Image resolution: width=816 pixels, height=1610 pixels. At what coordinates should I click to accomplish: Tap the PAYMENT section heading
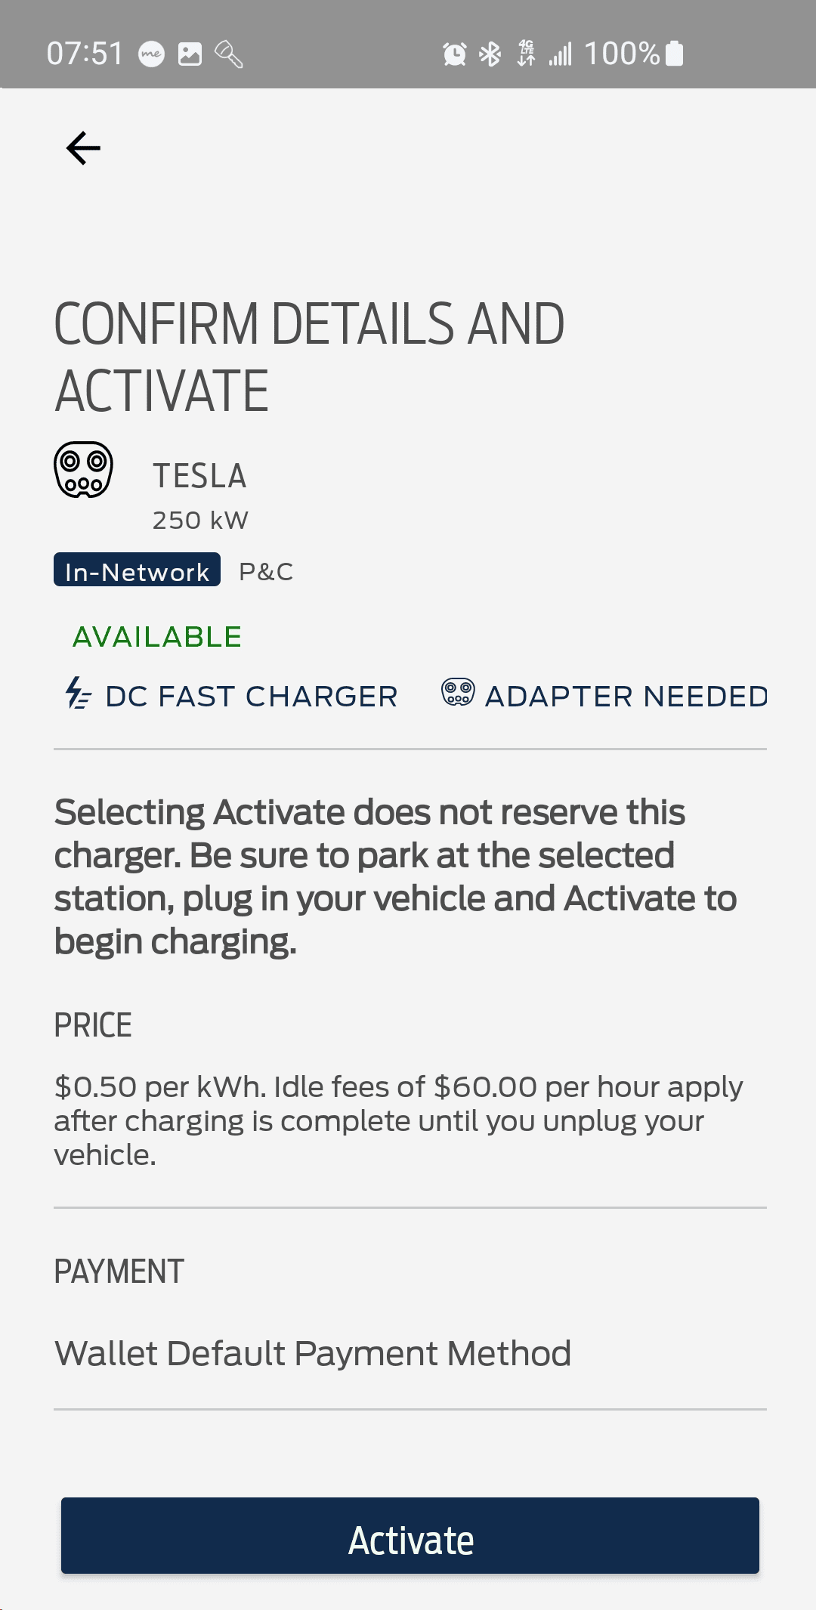pyautogui.click(x=119, y=1272)
